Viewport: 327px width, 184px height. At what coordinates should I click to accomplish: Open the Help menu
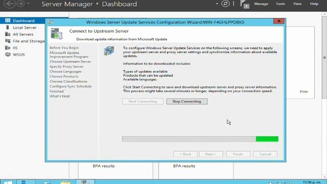(x=314, y=4)
